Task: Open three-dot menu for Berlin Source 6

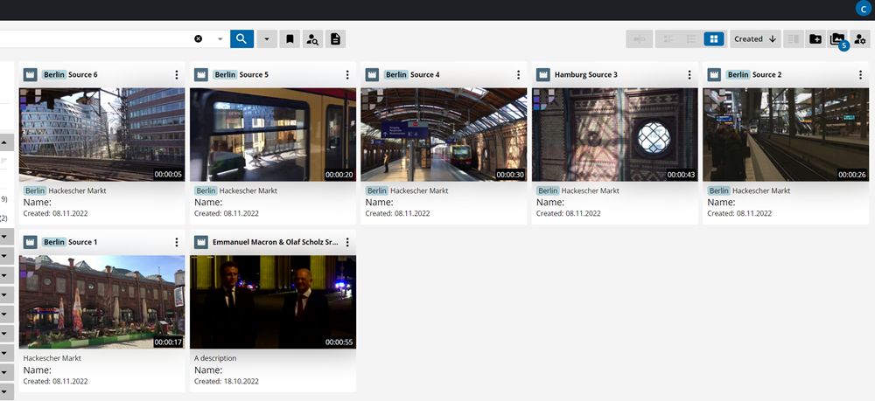Action: click(177, 75)
